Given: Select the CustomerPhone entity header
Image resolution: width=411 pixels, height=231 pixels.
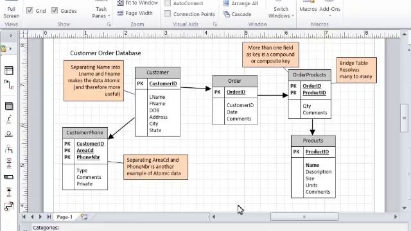Looking at the screenshot, I should click(85, 133).
